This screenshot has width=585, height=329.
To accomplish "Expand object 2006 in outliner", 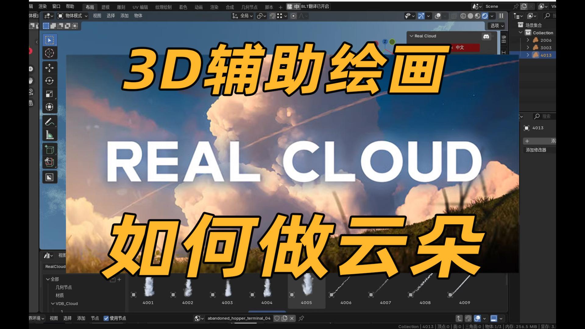I will (528, 40).
